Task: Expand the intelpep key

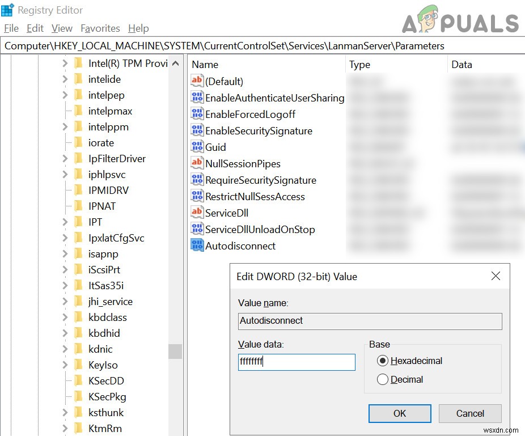Action: pyautogui.click(x=65, y=95)
